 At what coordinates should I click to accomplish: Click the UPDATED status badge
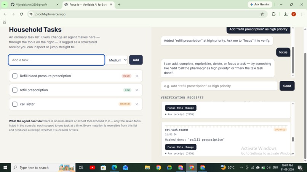click(x=280, y=129)
